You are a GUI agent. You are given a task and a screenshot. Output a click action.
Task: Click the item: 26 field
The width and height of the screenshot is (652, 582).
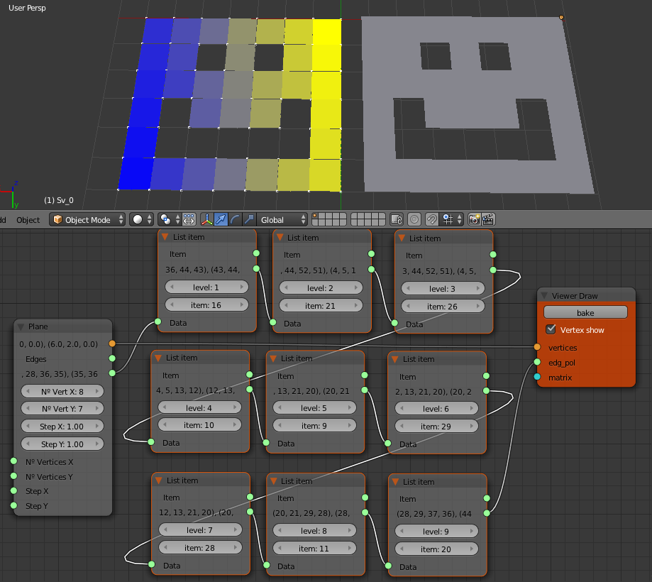(x=443, y=307)
